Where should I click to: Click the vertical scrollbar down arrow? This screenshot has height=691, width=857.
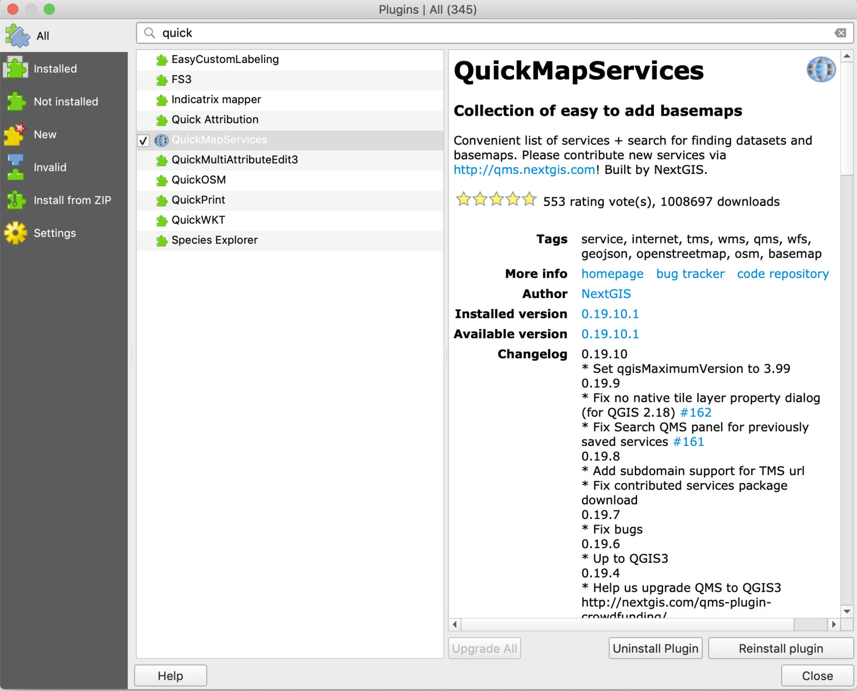click(x=847, y=611)
